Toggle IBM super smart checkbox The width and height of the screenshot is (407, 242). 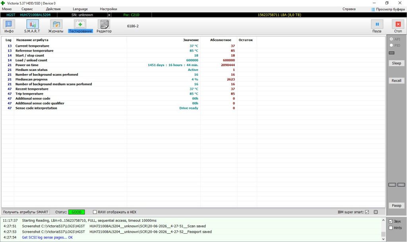[x=367, y=212]
